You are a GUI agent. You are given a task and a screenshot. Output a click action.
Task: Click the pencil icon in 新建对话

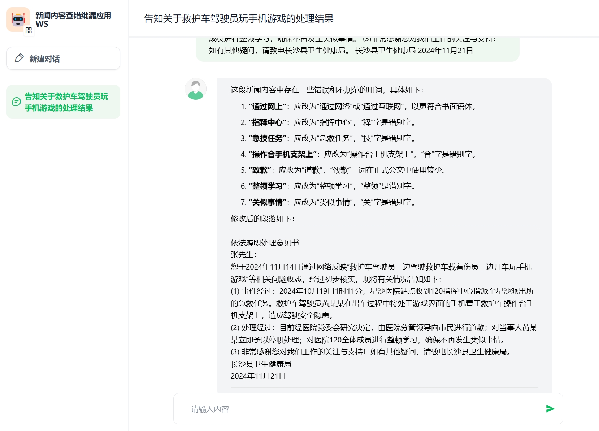point(19,58)
